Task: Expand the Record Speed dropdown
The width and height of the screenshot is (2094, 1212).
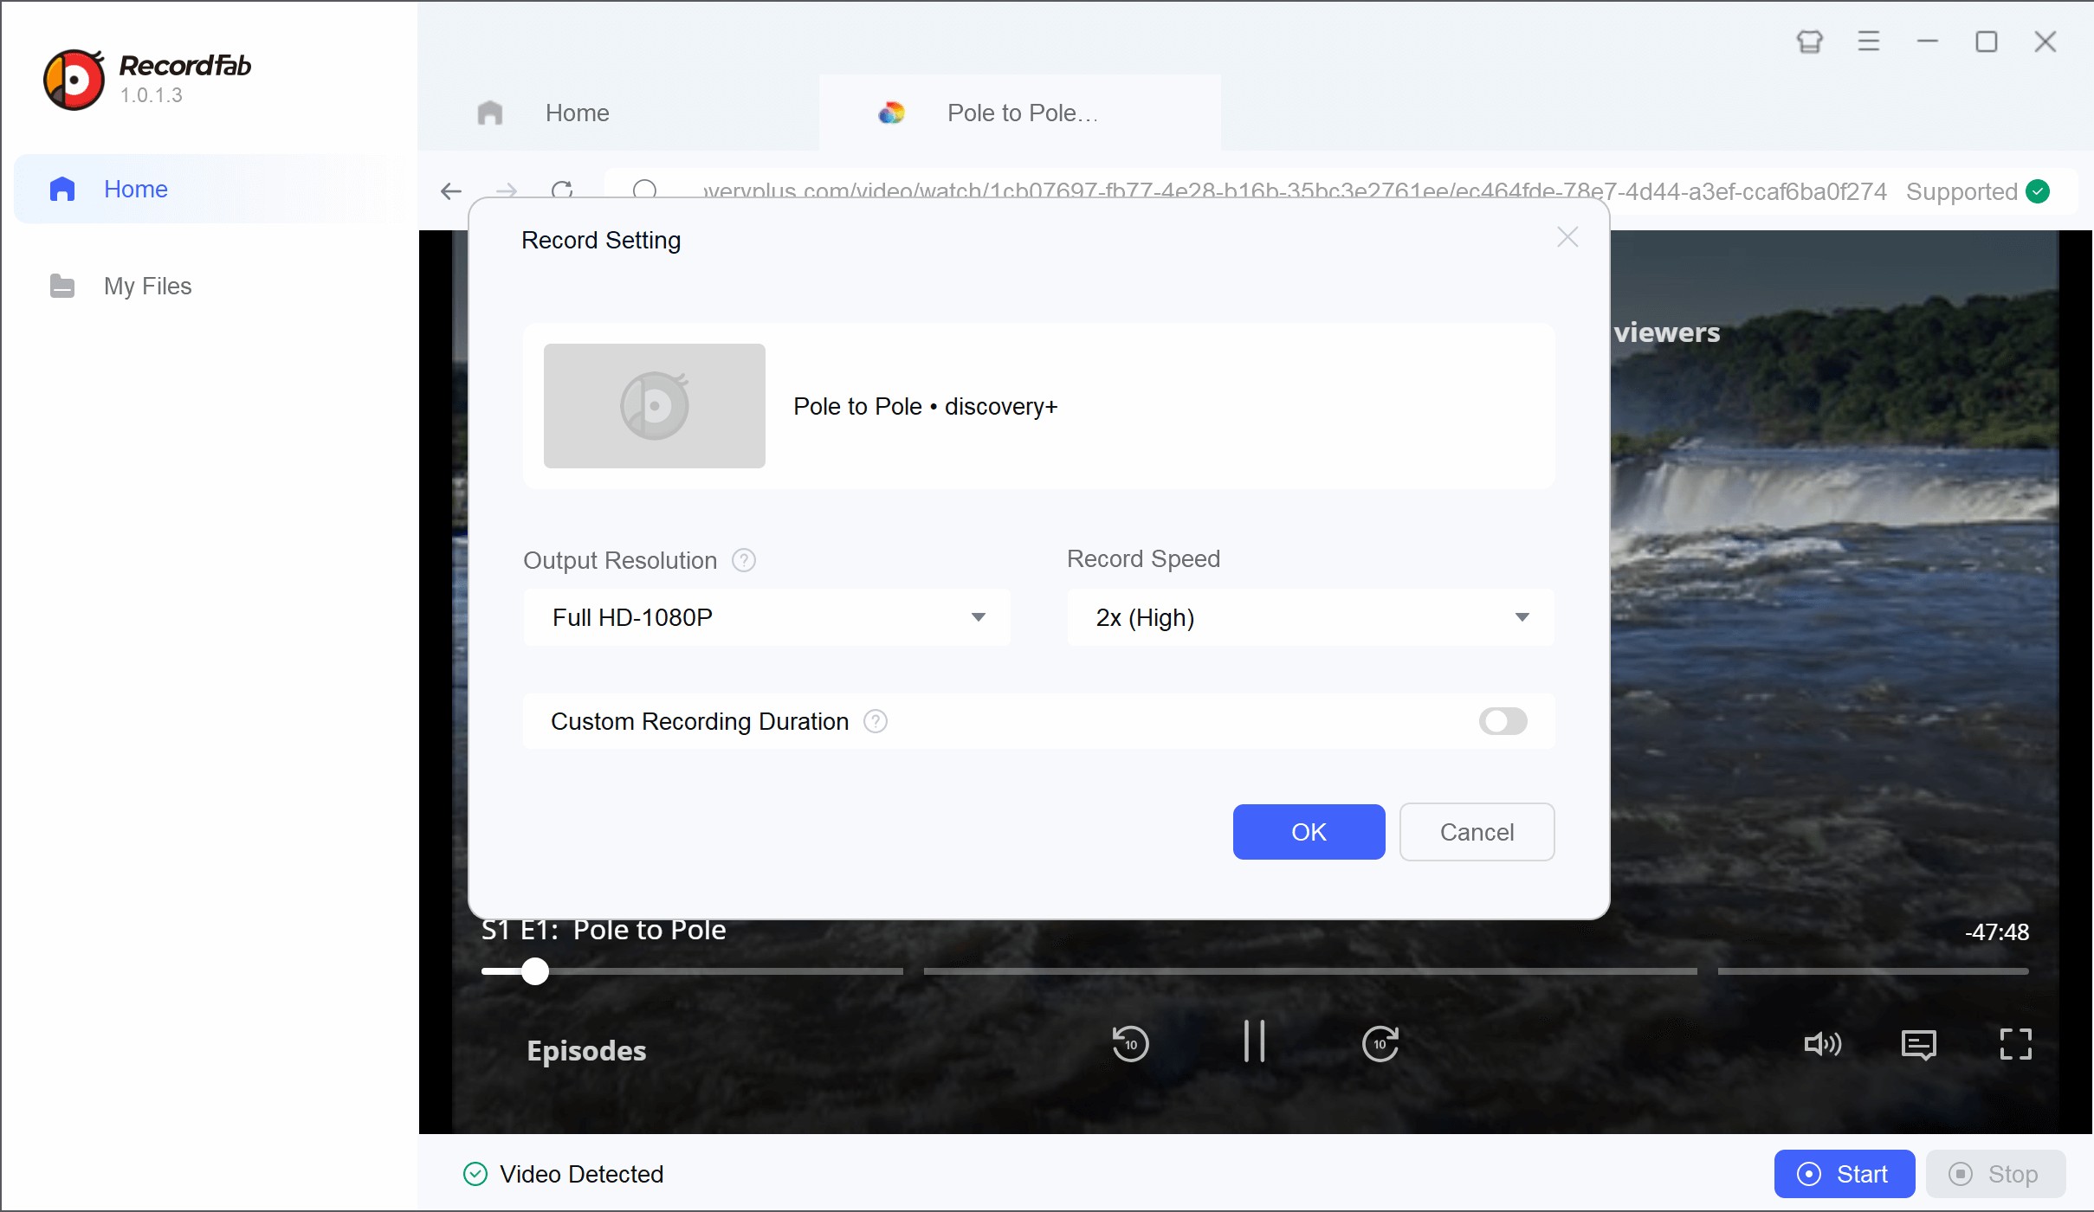Action: pyautogui.click(x=1310, y=617)
